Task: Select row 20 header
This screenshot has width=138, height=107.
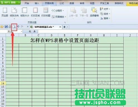Action: coord(3,104)
